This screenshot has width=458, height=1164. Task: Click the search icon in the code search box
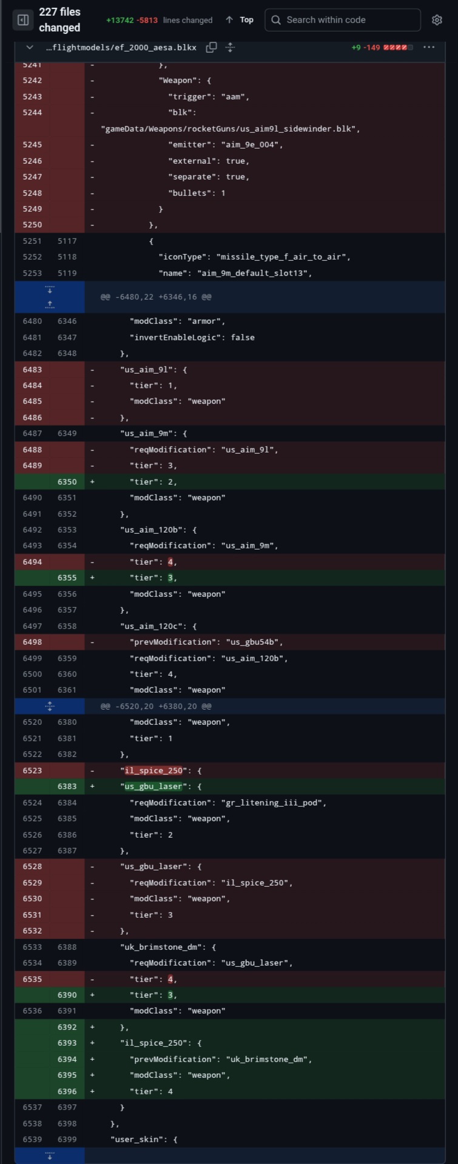[x=276, y=20]
